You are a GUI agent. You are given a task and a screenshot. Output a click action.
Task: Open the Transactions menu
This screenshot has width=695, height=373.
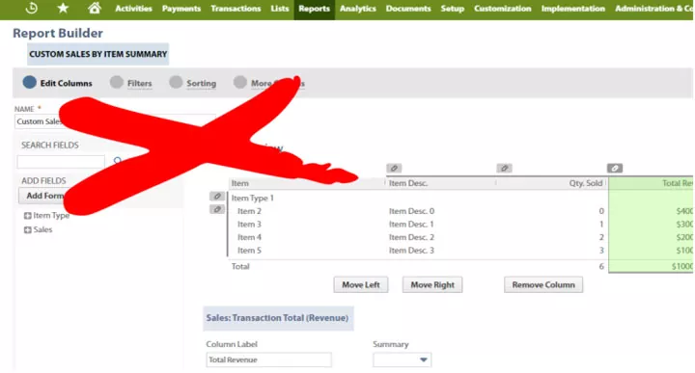click(x=236, y=9)
